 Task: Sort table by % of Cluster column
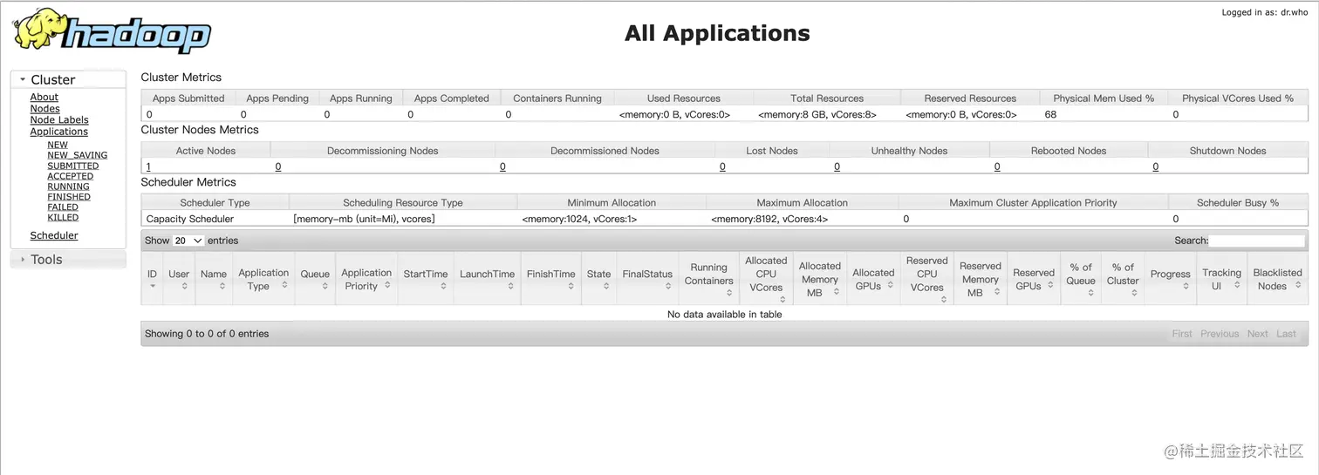[x=1123, y=279]
